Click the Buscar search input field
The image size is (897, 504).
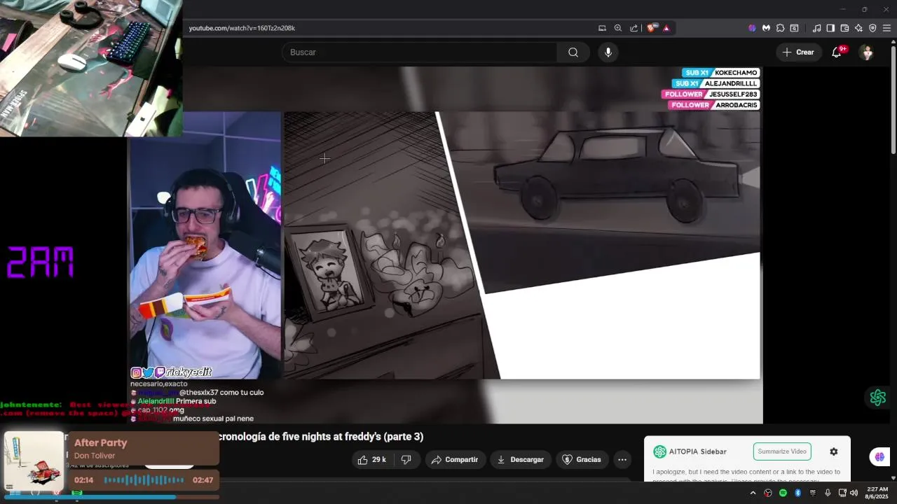click(420, 52)
